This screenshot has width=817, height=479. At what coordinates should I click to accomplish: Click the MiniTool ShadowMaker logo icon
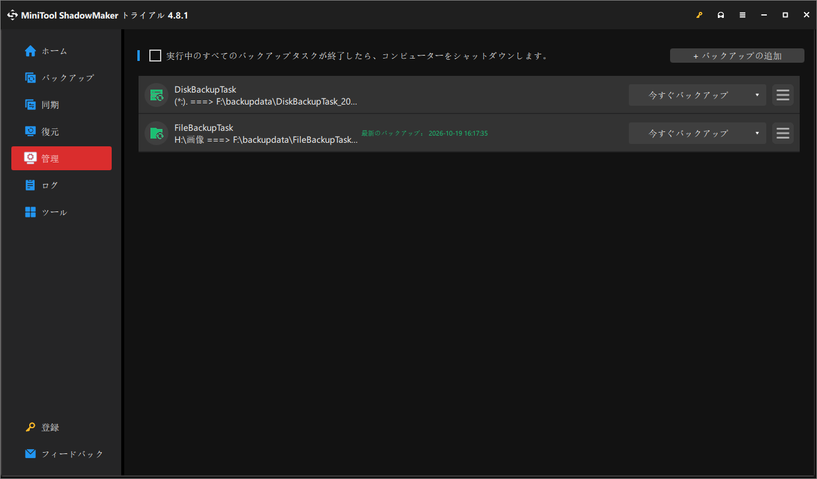(12, 15)
